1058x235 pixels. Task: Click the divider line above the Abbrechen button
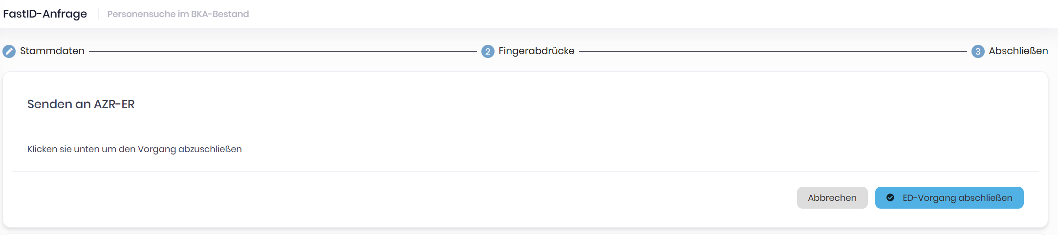point(525,171)
